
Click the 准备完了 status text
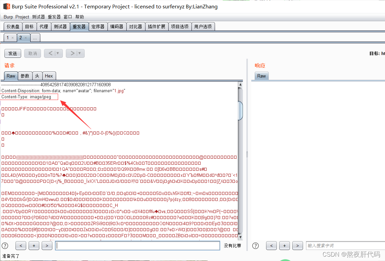tap(11, 256)
